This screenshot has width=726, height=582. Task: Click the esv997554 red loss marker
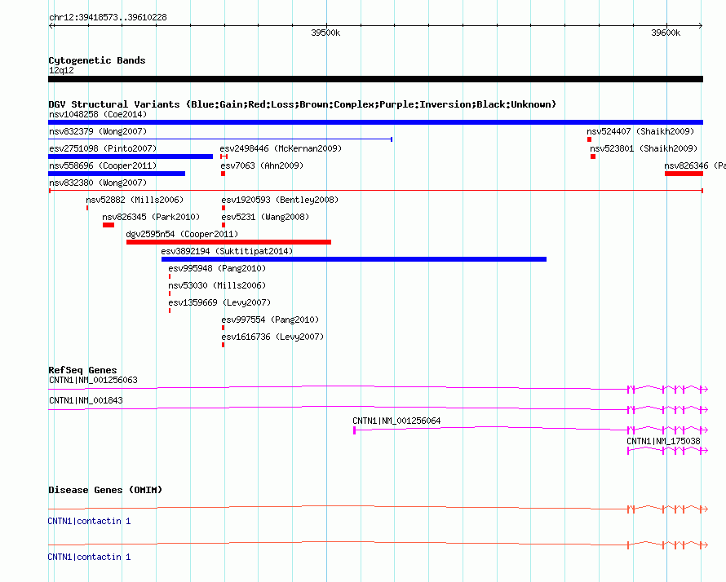(x=224, y=328)
